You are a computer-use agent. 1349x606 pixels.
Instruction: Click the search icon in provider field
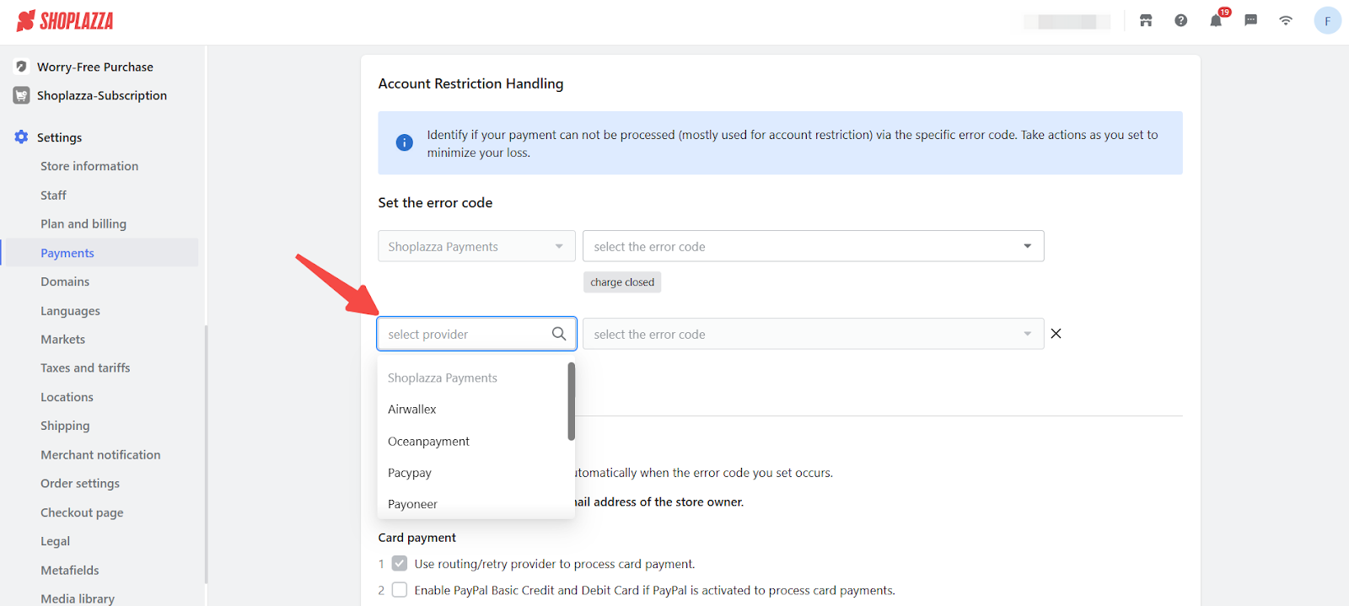click(559, 334)
